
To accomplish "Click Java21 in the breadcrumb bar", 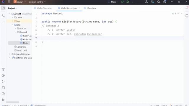I will pos(6,105).
